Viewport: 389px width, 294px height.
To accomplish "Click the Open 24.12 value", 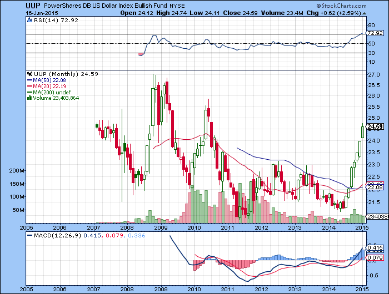I will click(136, 13).
